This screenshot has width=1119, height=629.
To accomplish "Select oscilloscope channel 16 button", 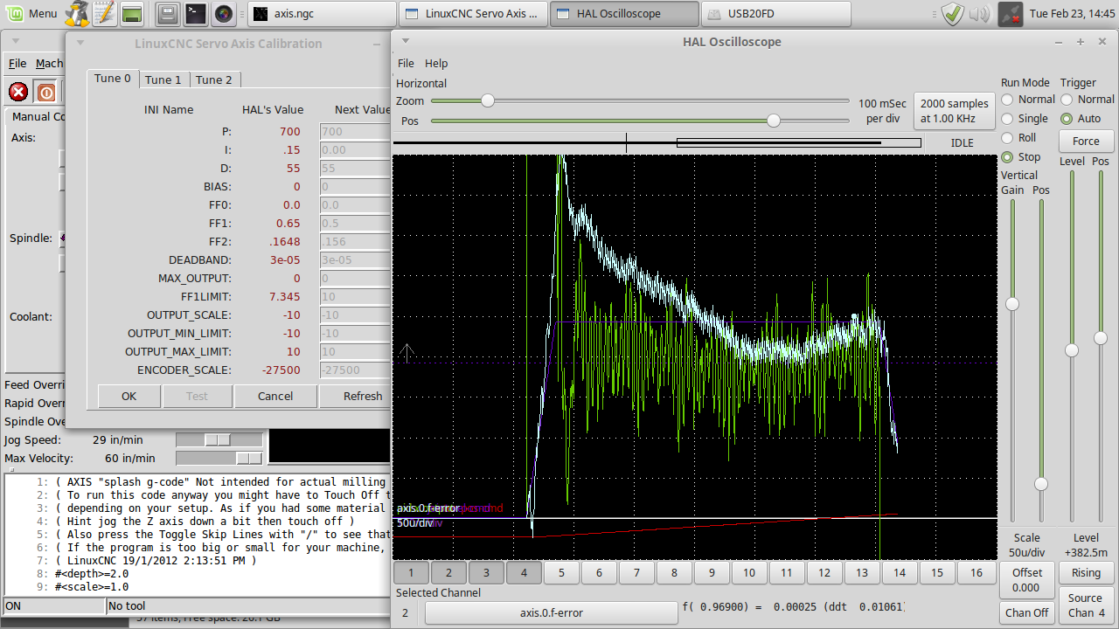I will (977, 573).
